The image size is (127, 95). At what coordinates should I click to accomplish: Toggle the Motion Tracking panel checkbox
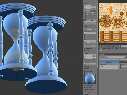[86, 90]
